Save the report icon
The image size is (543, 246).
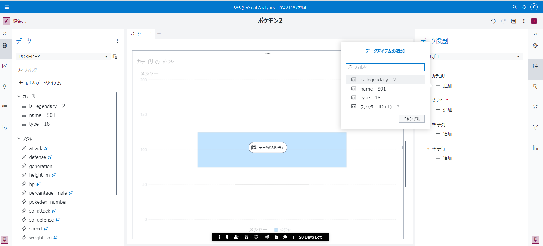[513, 21]
